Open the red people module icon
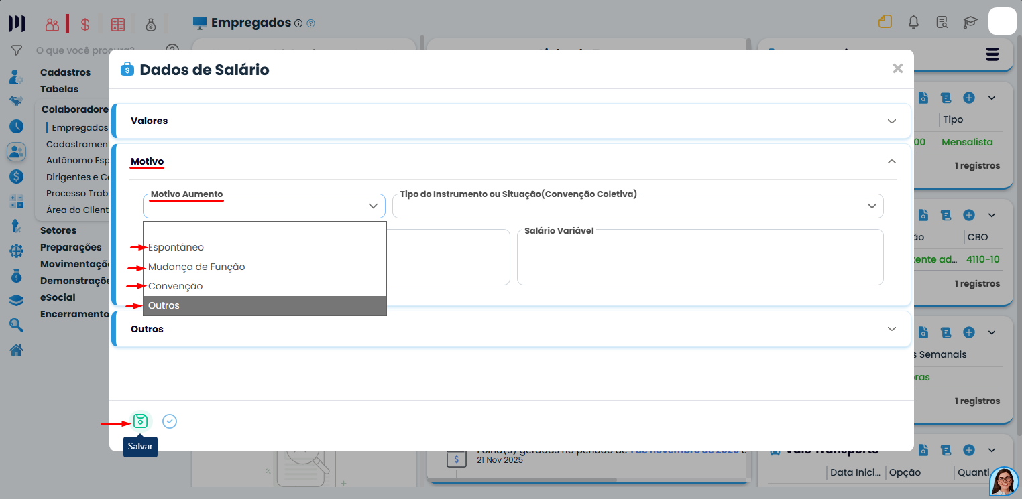Screen dimensions: 1022x499 tap(52, 25)
